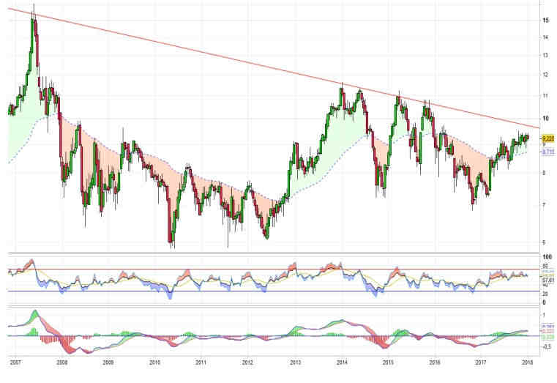This screenshot has width=557, height=383.
Task: Click the 2012 label on the time axis
Action: 247,362
